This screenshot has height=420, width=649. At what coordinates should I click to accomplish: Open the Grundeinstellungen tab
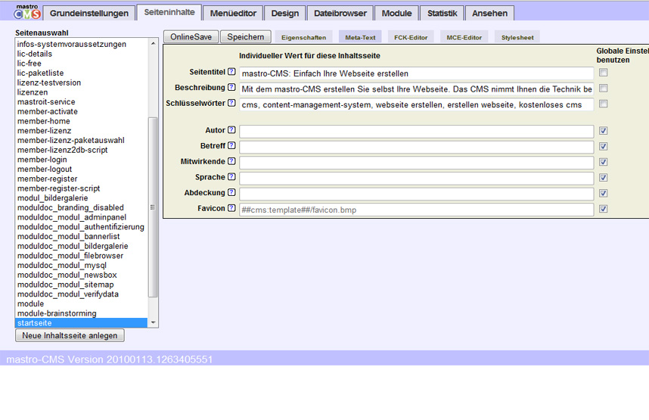tap(89, 14)
